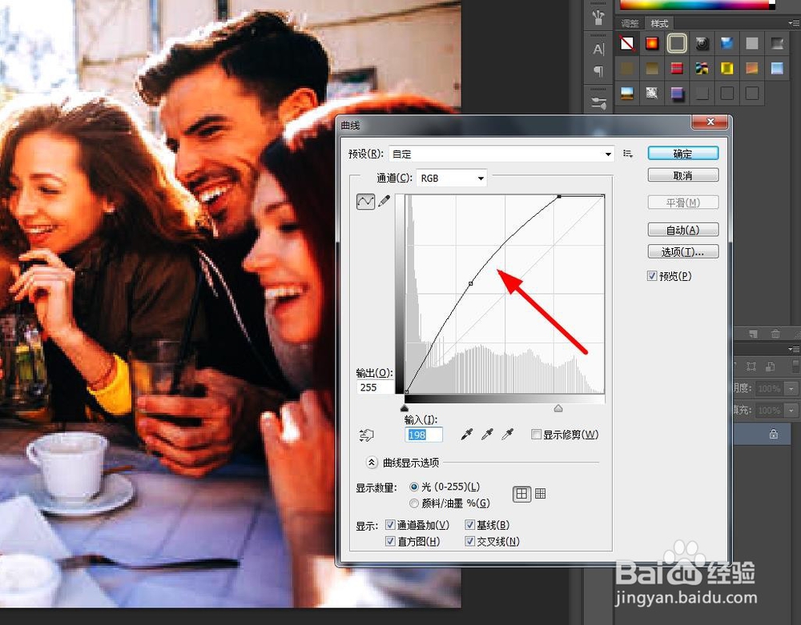Select Pigment/Ink % radio option
This screenshot has height=625, width=801.
coord(414,503)
